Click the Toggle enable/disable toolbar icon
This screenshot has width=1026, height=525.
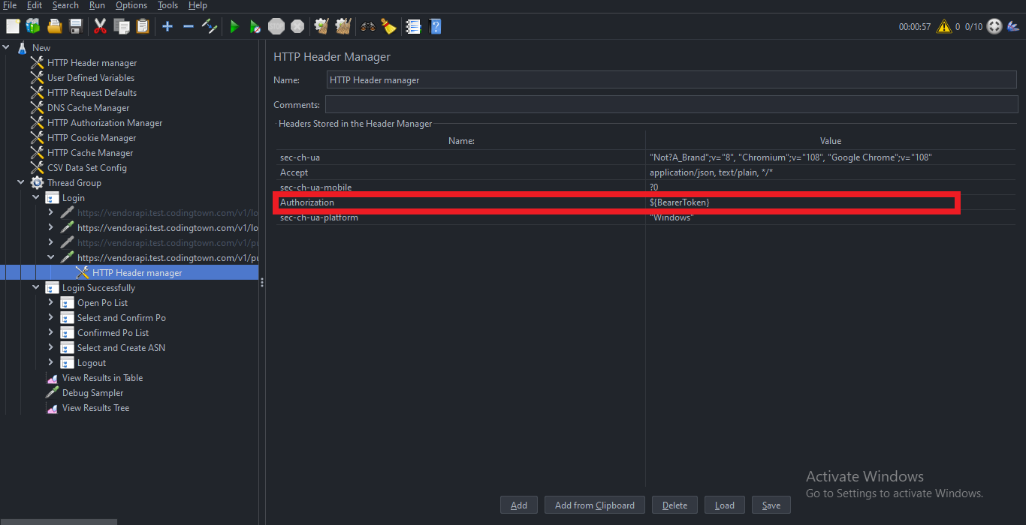click(210, 26)
